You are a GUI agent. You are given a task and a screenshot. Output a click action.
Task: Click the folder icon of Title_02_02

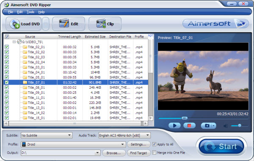pos(25,52)
